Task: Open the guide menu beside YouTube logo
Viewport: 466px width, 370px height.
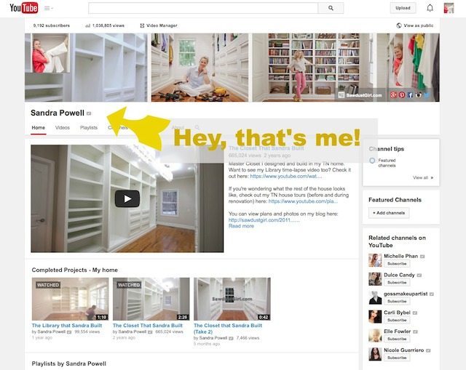Action: point(49,8)
